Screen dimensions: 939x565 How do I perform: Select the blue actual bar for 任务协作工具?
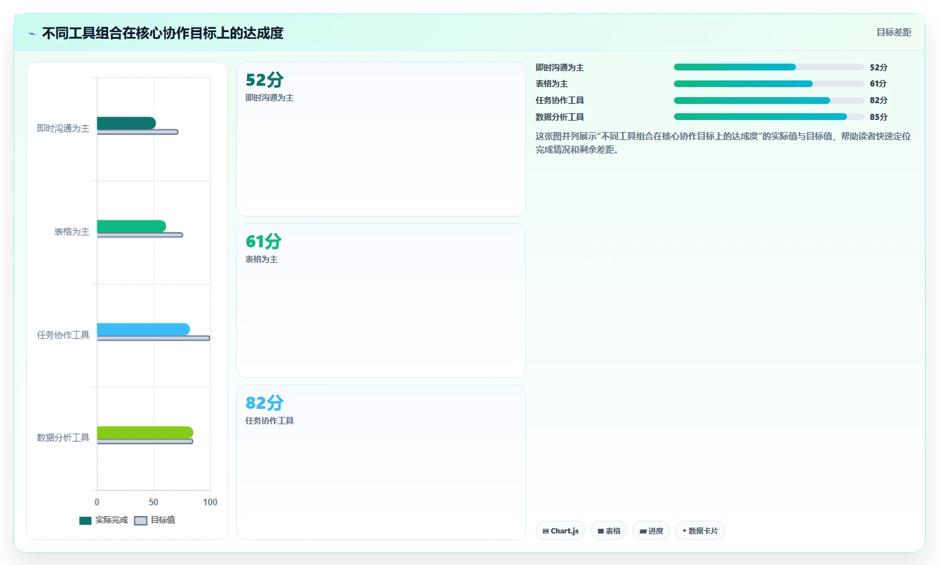(x=144, y=330)
